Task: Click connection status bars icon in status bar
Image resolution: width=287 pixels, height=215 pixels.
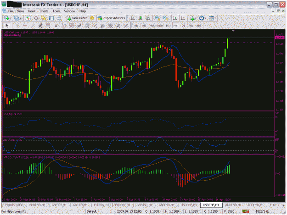Action: click(x=246, y=211)
